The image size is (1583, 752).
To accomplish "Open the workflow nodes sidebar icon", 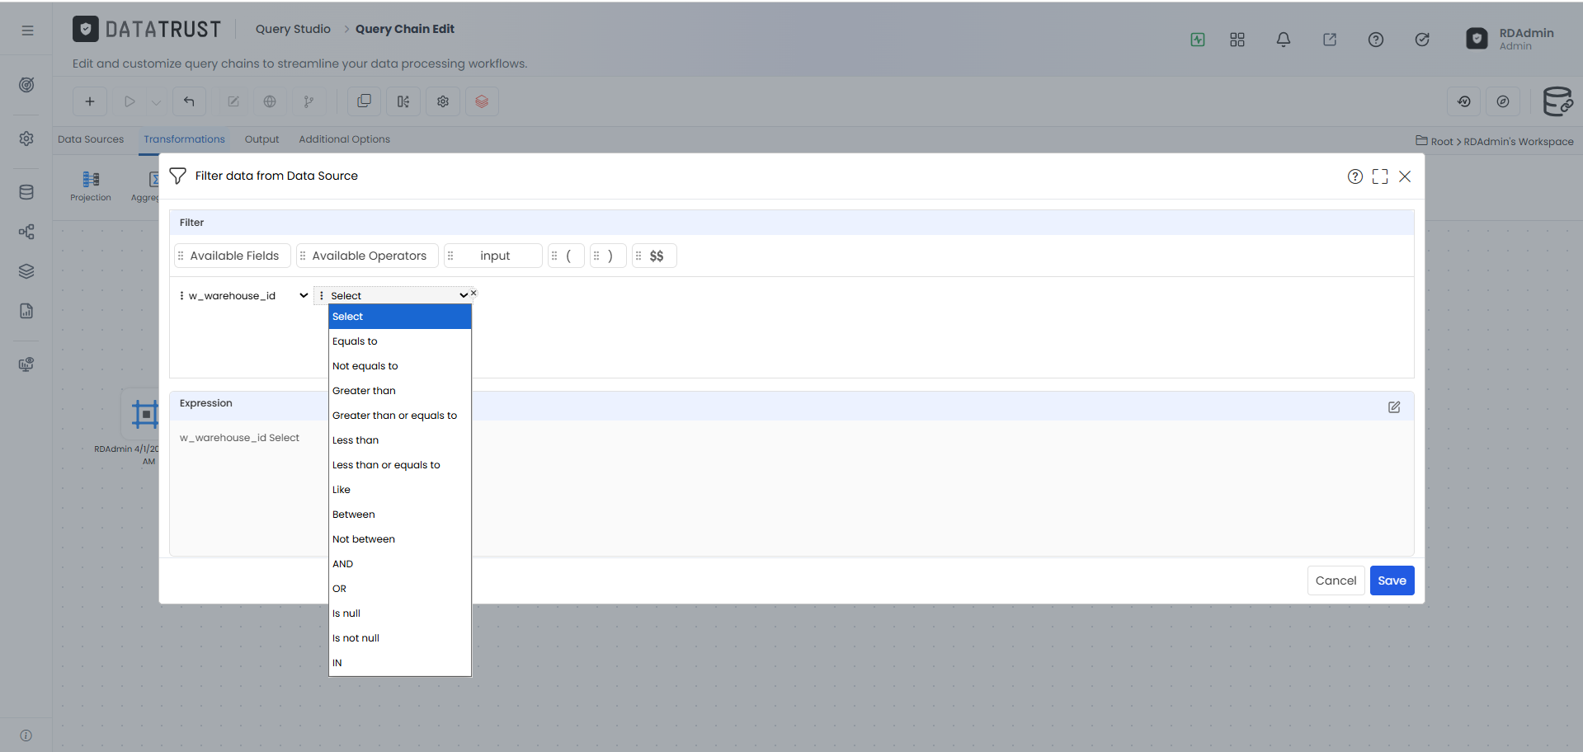I will click(26, 232).
